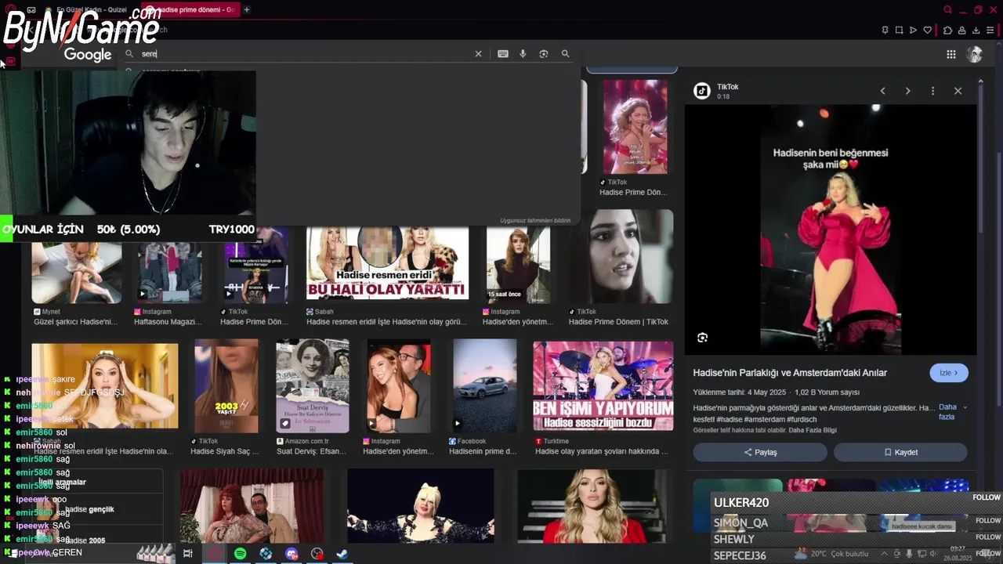The height and width of the screenshot is (564, 1003).
Task: Search by image using the Lens icon
Action: coord(544,54)
